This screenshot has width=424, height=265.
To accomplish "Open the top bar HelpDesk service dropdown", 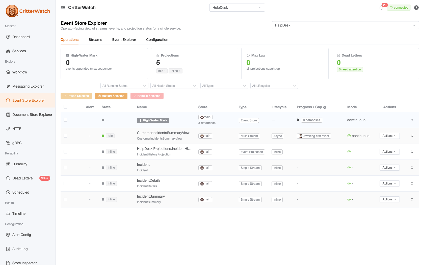I will [x=237, y=8].
